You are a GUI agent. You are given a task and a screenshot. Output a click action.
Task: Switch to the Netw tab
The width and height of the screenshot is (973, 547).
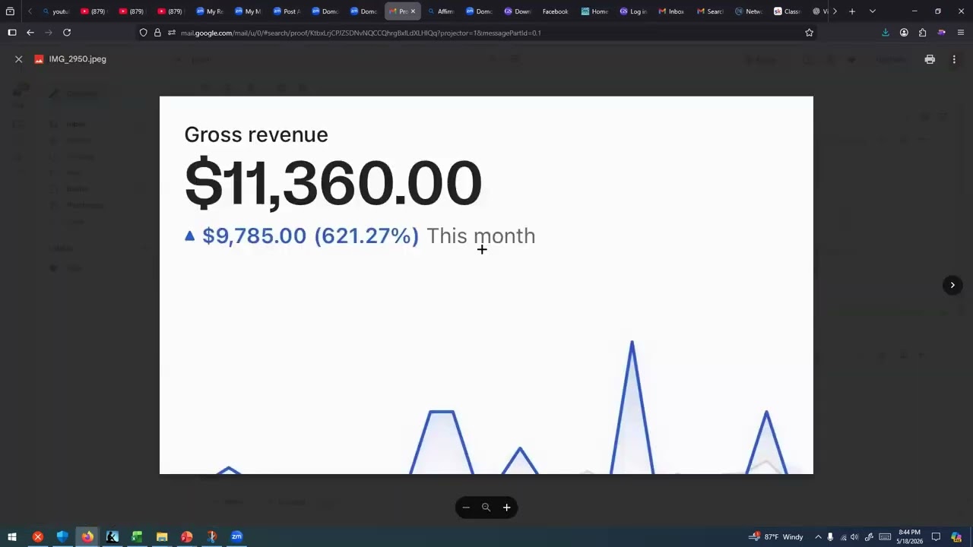[x=749, y=11]
